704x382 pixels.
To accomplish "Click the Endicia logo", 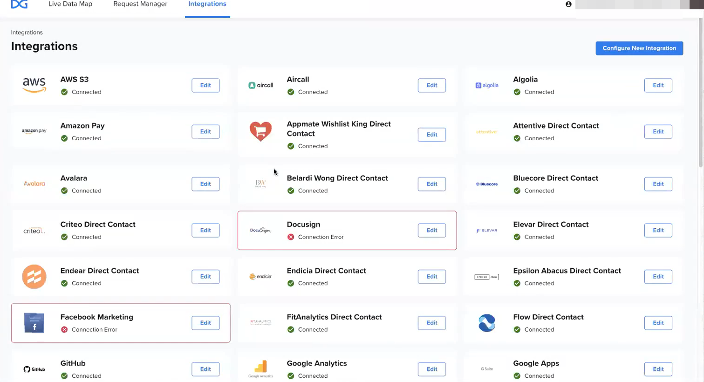I will coord(260,277).
